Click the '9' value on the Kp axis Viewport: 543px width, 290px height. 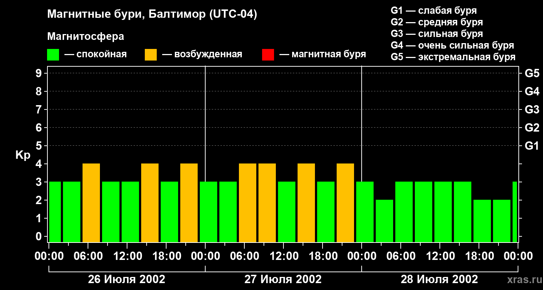[39, 73]
